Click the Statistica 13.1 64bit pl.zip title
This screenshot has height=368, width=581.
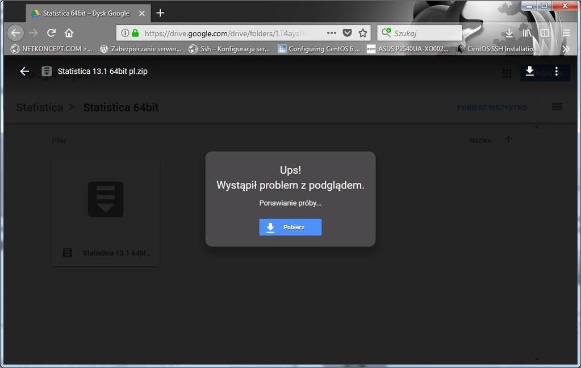pos(103,71)
